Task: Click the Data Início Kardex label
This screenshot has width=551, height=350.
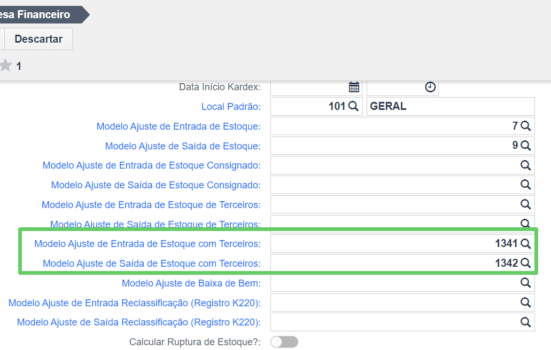Action: (220, 87)
